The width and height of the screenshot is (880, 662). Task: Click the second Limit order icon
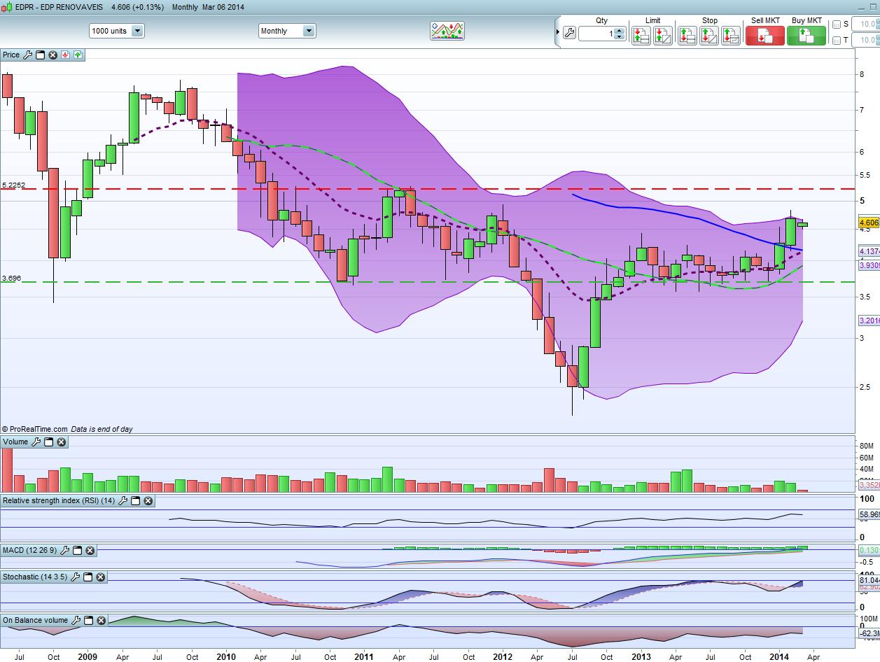(x=663, y=35)
